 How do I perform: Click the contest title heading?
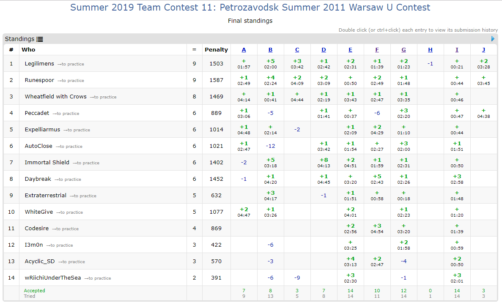point(250,8)
